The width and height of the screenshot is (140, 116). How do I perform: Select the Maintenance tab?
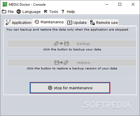[x=49, y=22]
